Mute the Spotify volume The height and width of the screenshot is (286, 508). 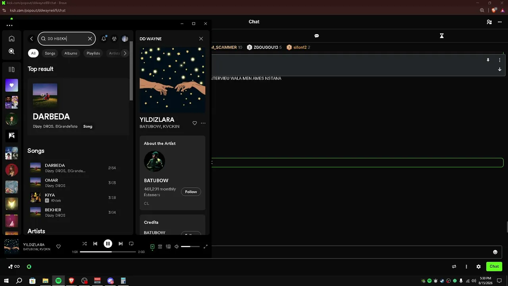point(177,247)
